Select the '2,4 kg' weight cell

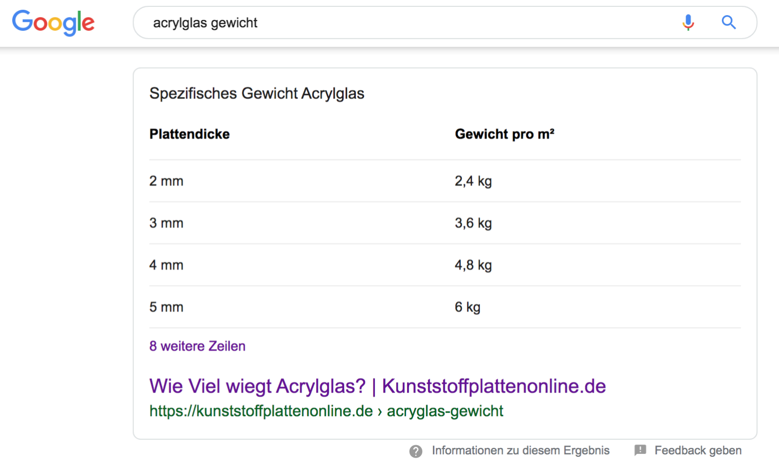[x=473, y=181]
